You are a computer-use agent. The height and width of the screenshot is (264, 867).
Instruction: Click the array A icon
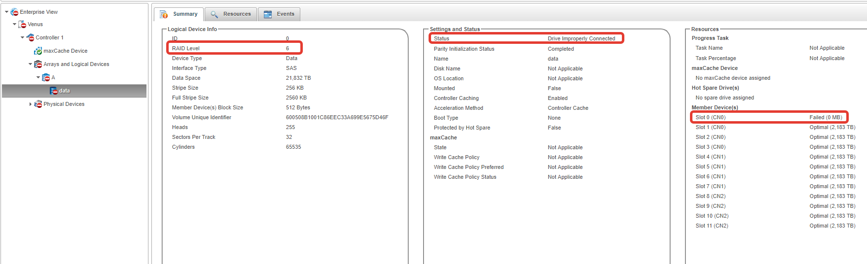pyautogui.click(x=46, y=77)
